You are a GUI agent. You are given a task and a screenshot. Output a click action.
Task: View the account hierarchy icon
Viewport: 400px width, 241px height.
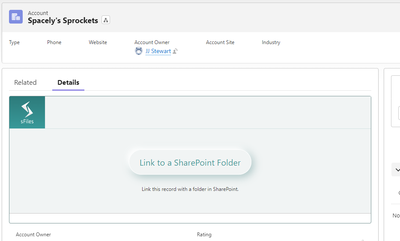coord(106,20)
